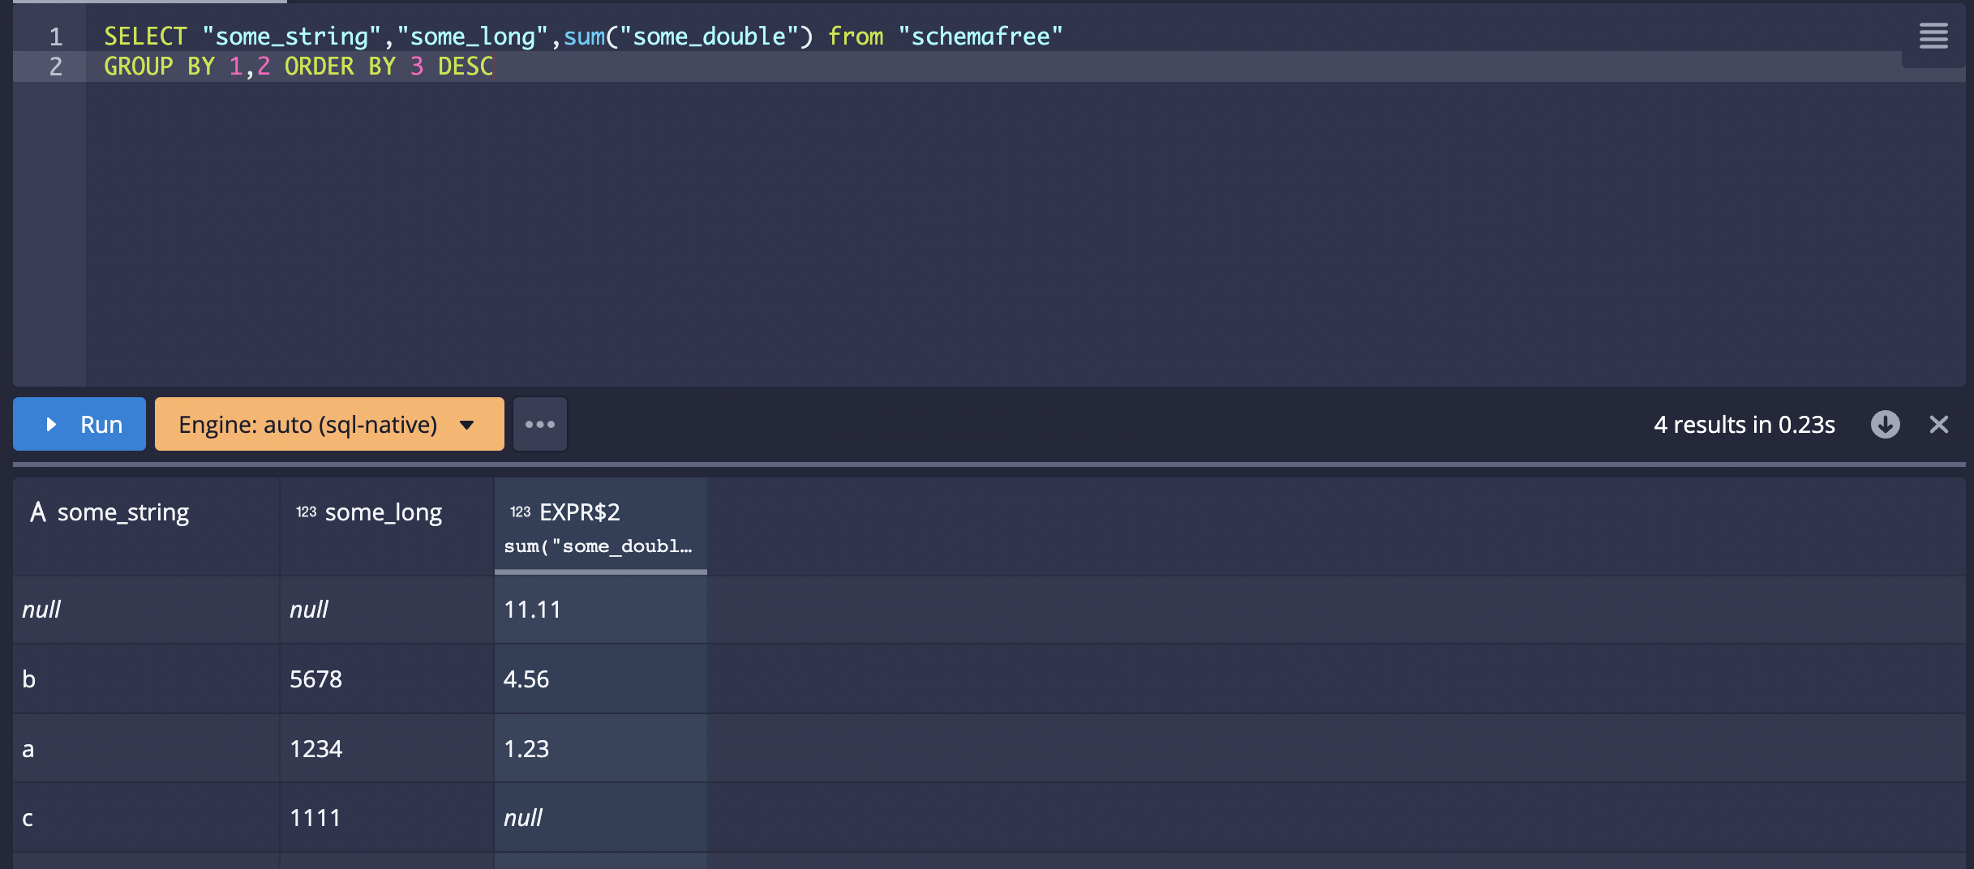Click the '4 results in 0.23s' status text
Screen dimensions: 1974x869
[x=1744, y=424]
